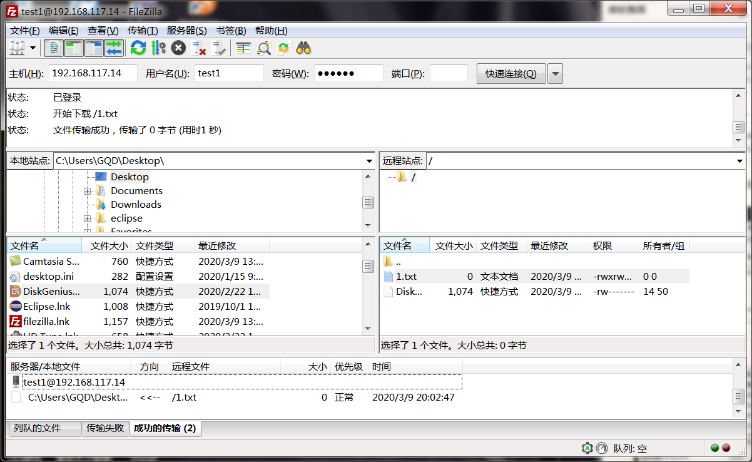Screen dimensions: 752x462
Task: Click local file list scrollbar thumb
Action: tap(368, 266)
